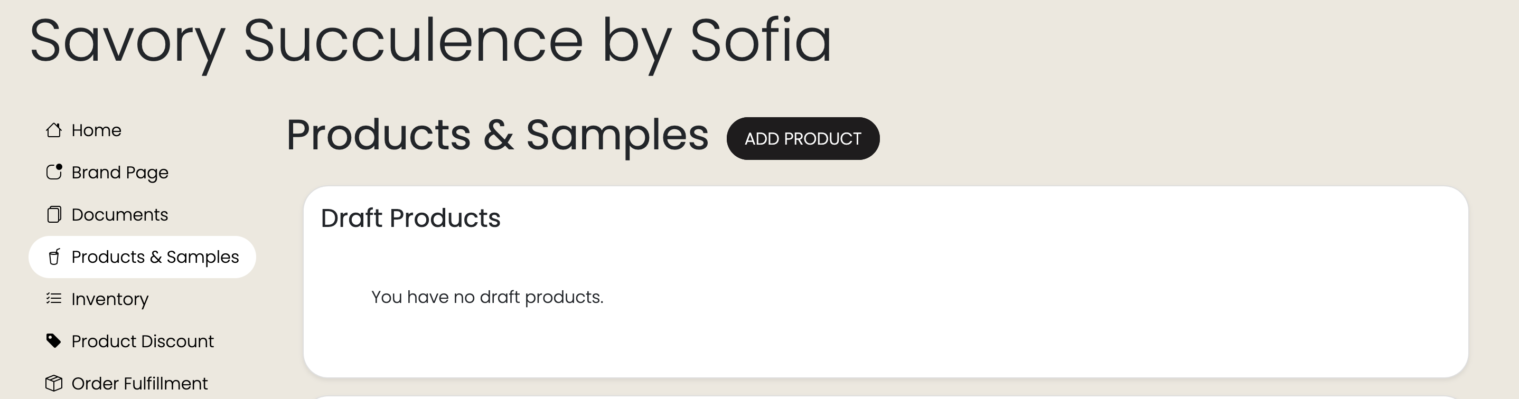The height and width of the screenshot is (399, 1519).
Task: Click the Inventory list icon
Action: tap(54, 299)
